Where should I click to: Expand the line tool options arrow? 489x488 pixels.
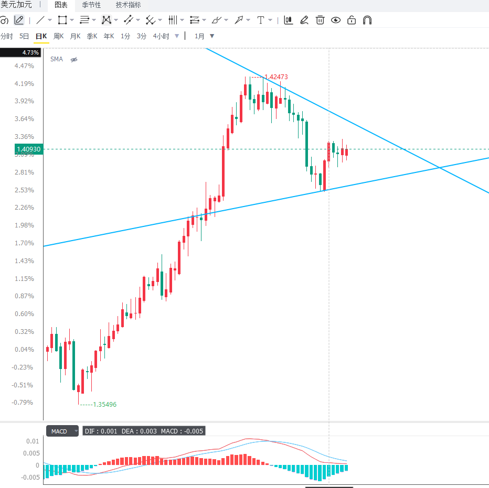pyautogui.click(x=50, y=20)
